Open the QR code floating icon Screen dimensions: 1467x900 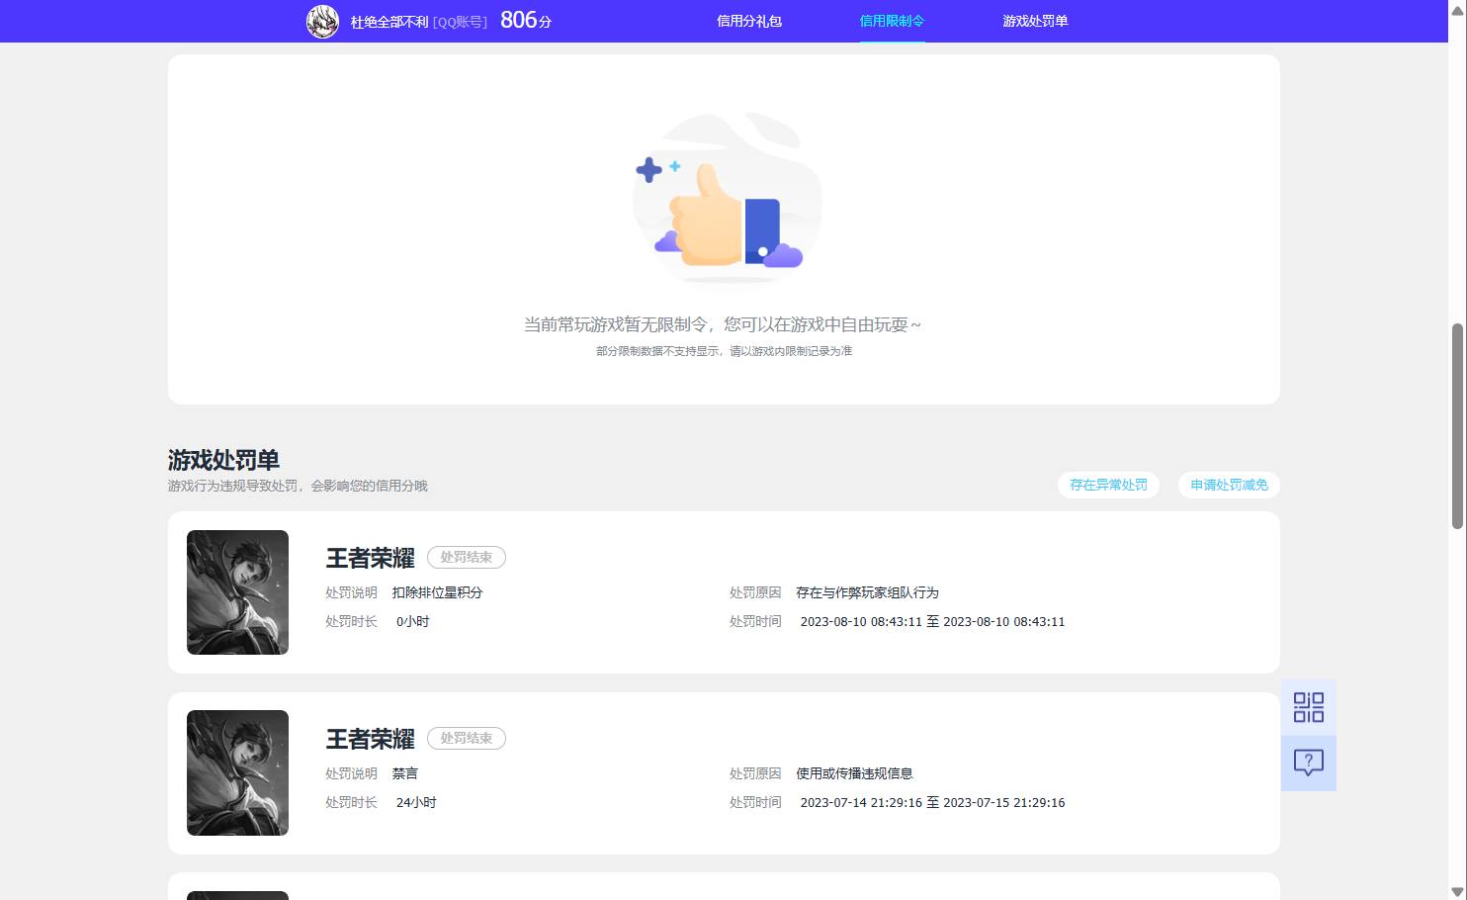(1308, 707)
